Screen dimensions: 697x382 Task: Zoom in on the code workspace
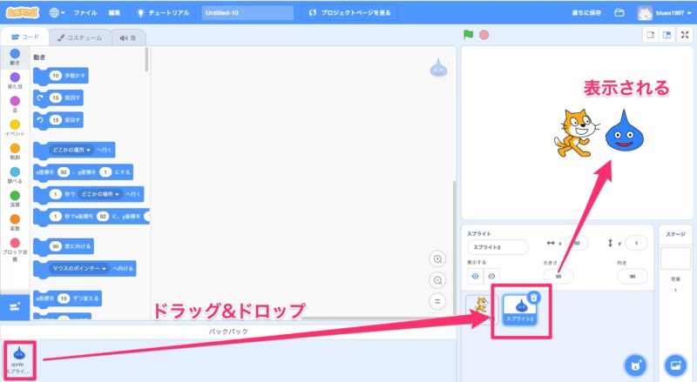pos(438,258)
